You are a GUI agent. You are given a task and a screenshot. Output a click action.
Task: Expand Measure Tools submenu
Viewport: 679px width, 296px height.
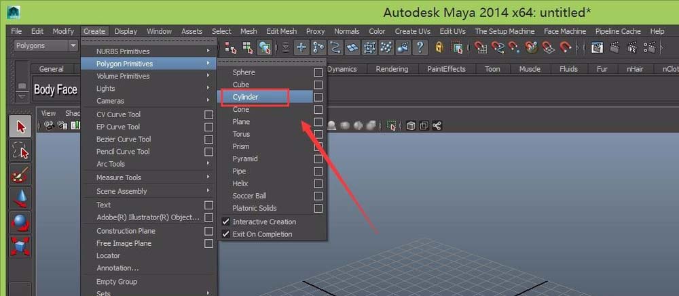149,177
